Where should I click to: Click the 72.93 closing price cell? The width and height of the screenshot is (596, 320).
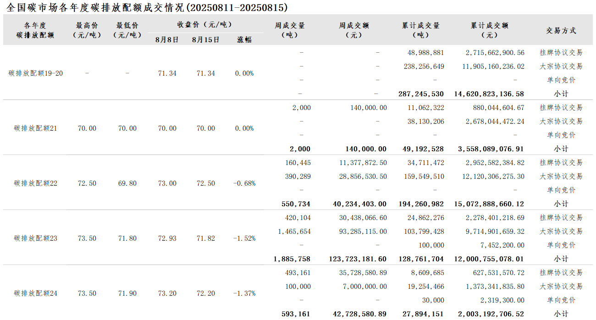(x=167, y=238)
